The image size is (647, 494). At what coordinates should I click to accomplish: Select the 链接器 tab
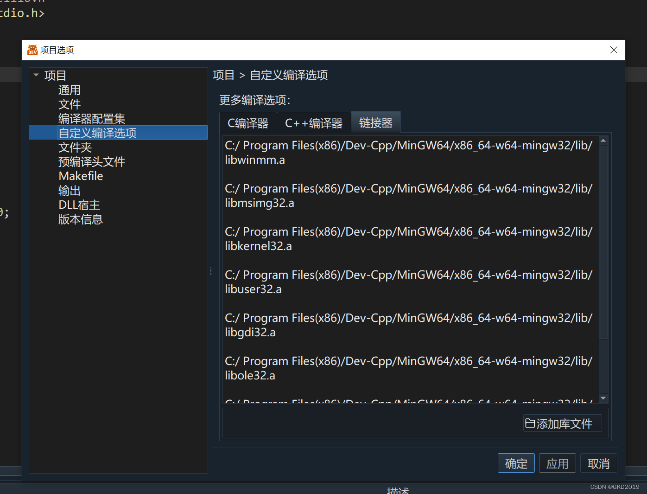pyautogui.click(x=375, y=122)
